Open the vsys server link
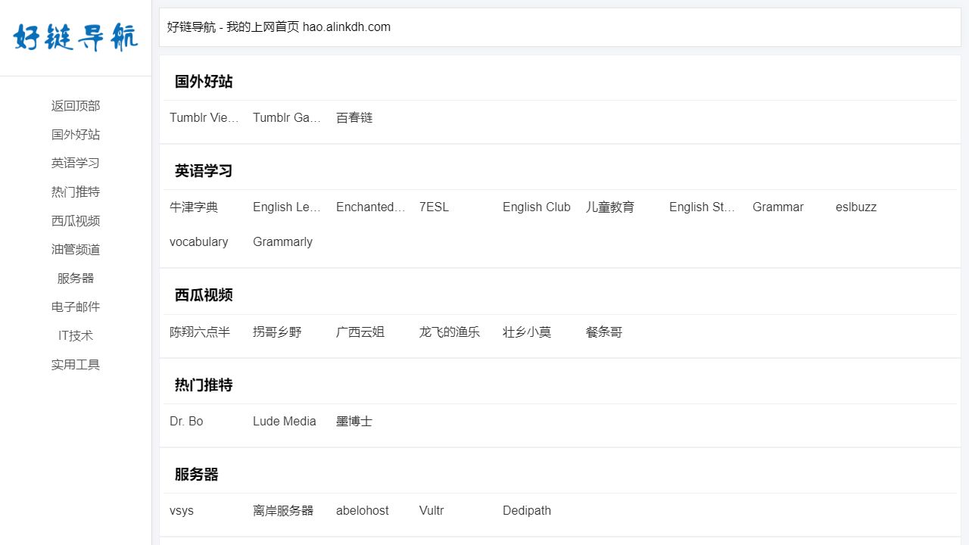Viewport: 969px width, 545px height. (182, 511)
